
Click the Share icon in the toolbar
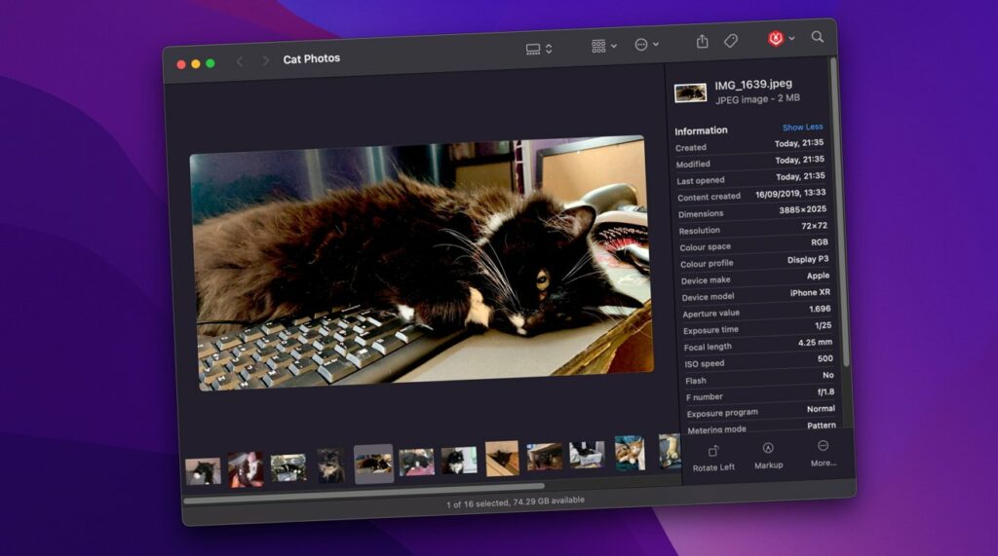click(702, 42)
